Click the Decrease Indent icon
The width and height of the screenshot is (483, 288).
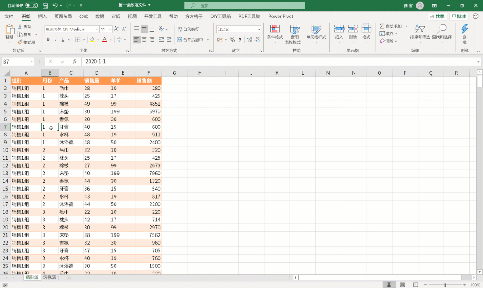tap(162, 39)
